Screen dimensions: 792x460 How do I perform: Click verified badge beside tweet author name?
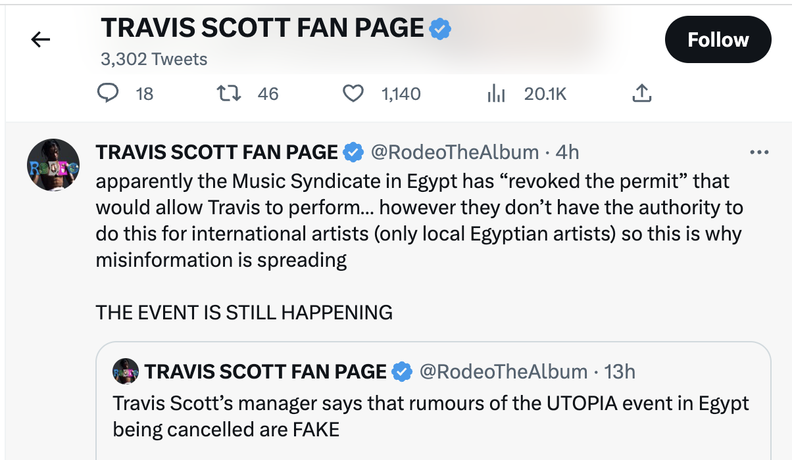pyautogui.click(x=354, y=152)
